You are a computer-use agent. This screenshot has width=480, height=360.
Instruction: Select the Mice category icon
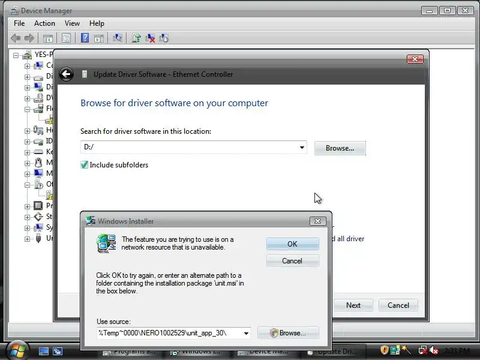click(x=38, y=163)
